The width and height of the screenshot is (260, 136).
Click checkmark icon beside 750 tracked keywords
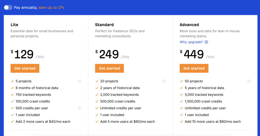coord(12,95)
